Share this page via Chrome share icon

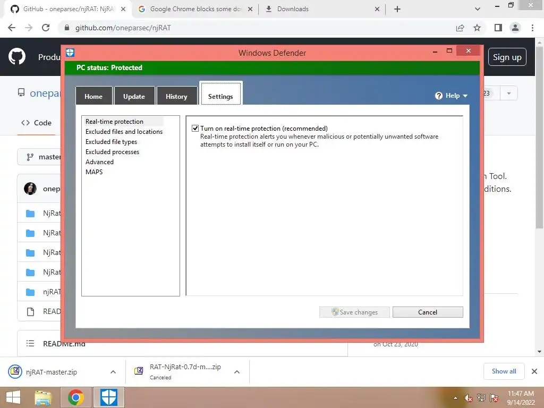[460, 28]
